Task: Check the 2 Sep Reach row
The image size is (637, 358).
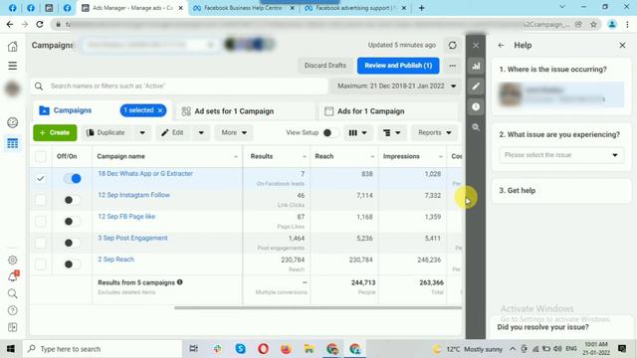Action: click(41, 265)
